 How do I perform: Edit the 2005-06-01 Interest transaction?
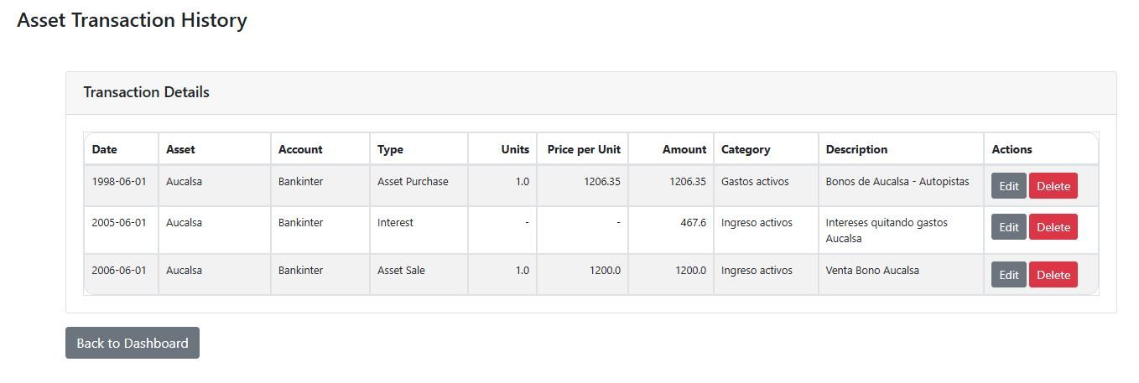pos(1008,227)
